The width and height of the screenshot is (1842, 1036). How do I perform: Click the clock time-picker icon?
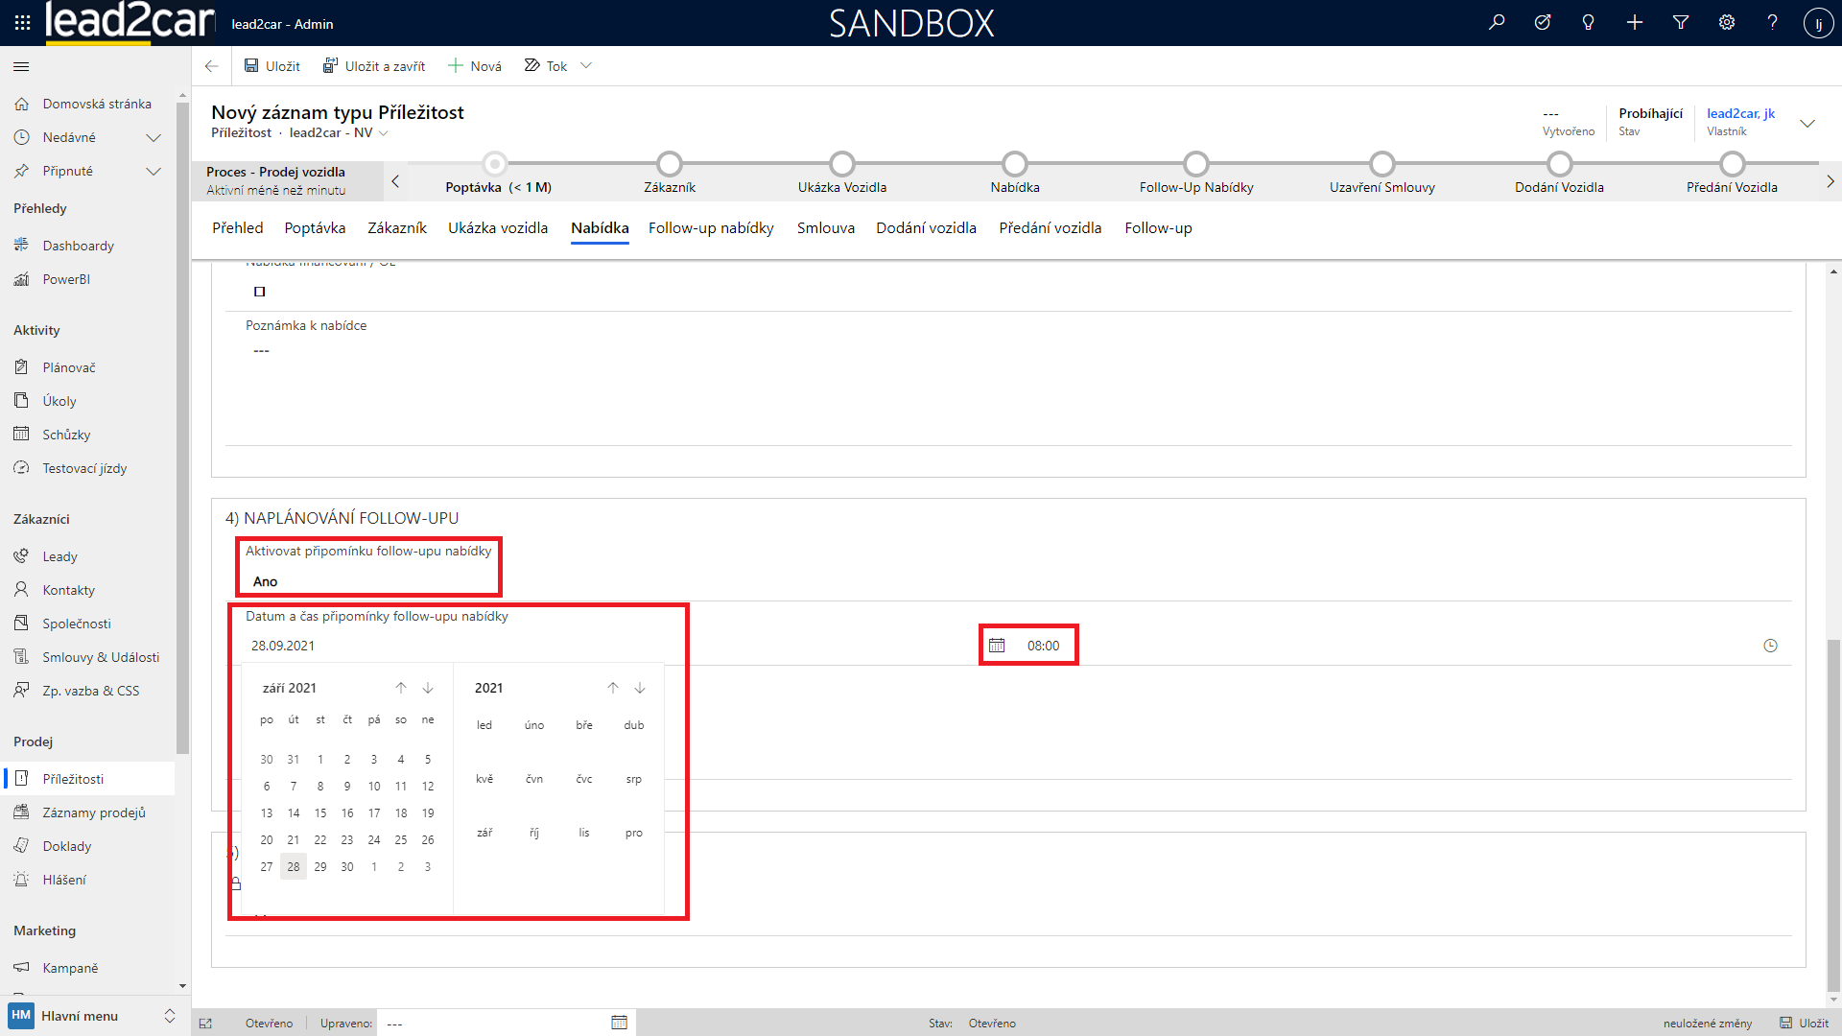1770,646
